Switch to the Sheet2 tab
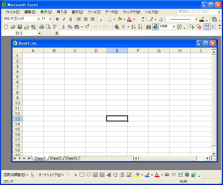Image resolution: width=223 pixels, height=185 pixels. [x=56, y=158]
